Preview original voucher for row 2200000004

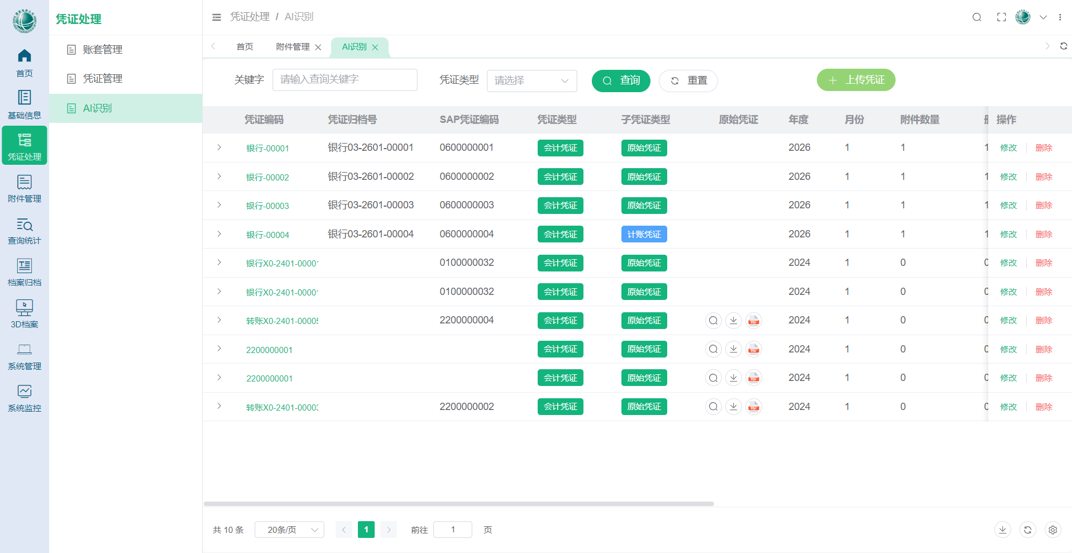click(x=713, y=321)
